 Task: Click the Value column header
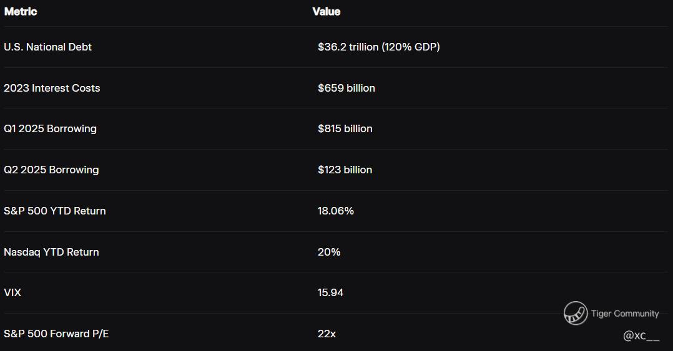tap(326, 11)
